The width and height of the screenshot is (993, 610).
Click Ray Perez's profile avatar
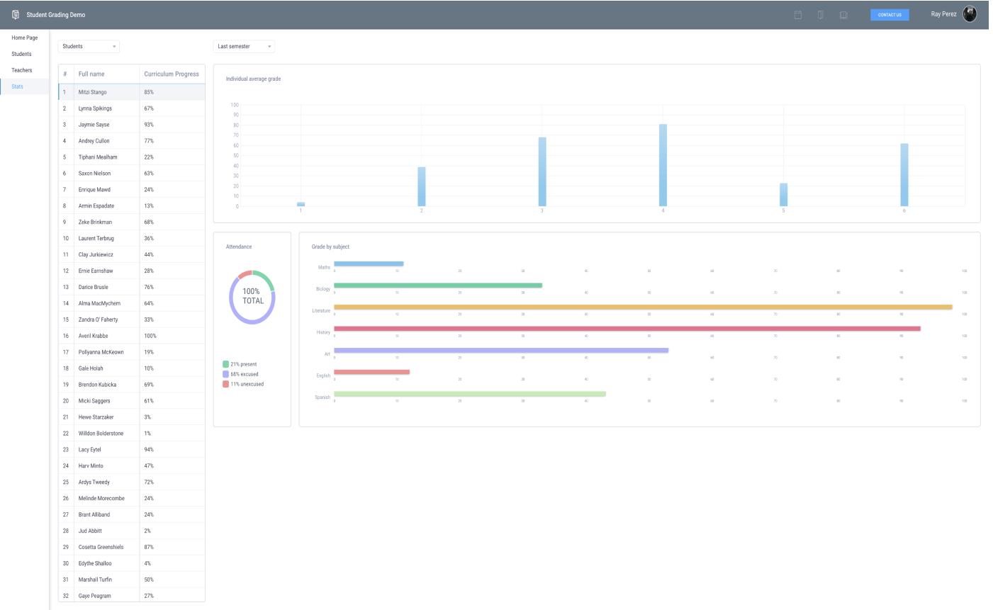pos(969,13)
